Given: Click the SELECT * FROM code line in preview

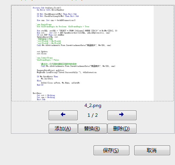Looking at the screenshot, I should point(77,31).
